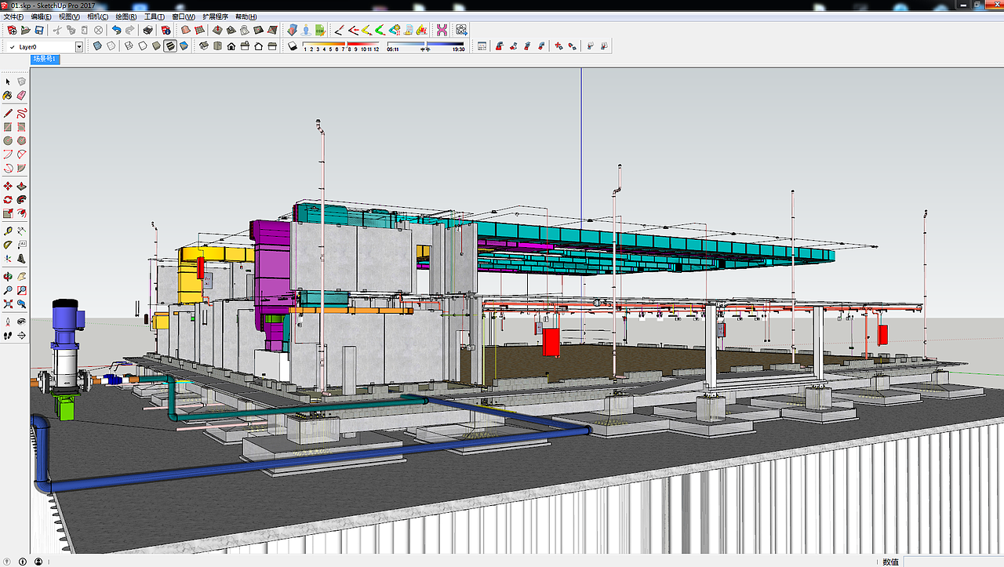The image size is (1004, 567).
Task: Open the 扩展程序 menu
Action: (x=215, y=16)
